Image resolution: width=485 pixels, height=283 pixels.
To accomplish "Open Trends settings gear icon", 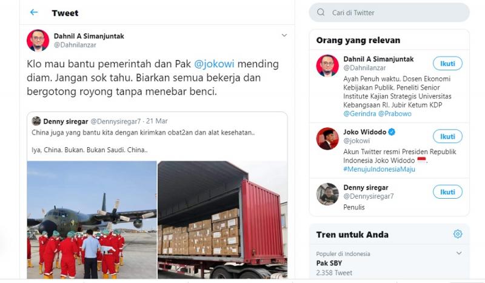I will pyautogui.click(x=458, y=234).
